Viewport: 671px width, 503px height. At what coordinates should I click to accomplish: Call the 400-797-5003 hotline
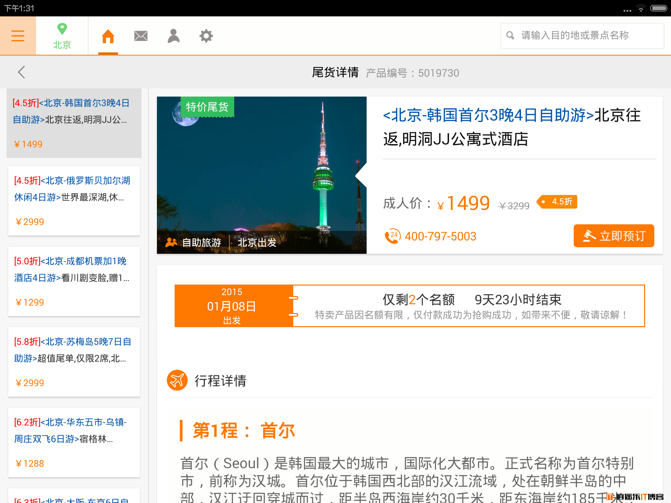coord(440,236)
